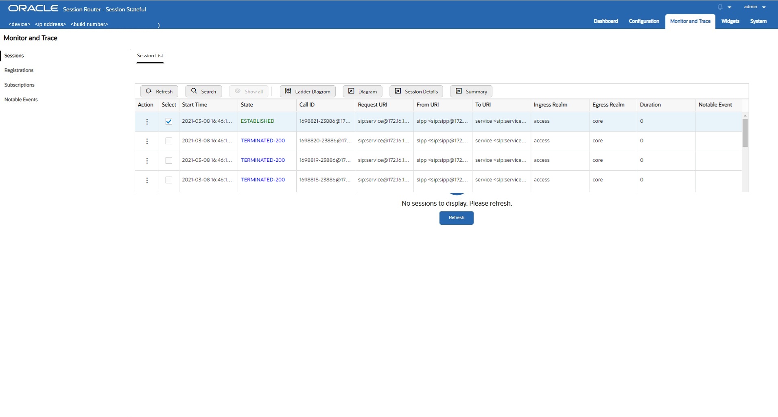Click Call ID cell 1698819-23886@17...

pos(325,160)
